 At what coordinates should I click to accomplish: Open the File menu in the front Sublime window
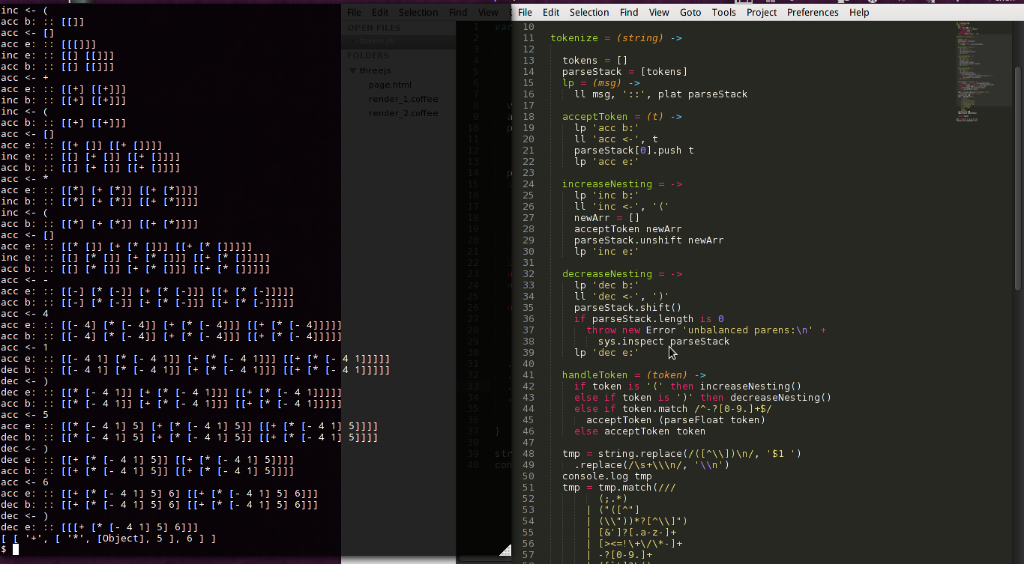tap(525, 12)
